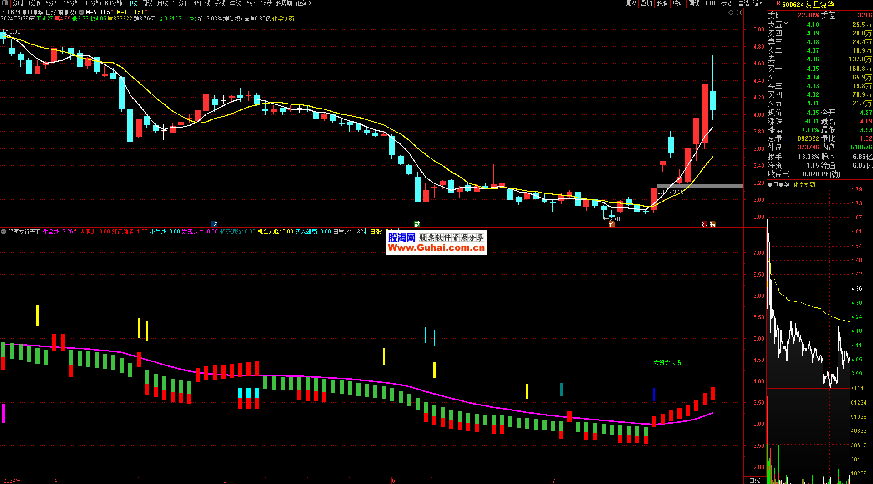
Task: Click the 预 marker below the candlesticks
Action: point(612,224)
